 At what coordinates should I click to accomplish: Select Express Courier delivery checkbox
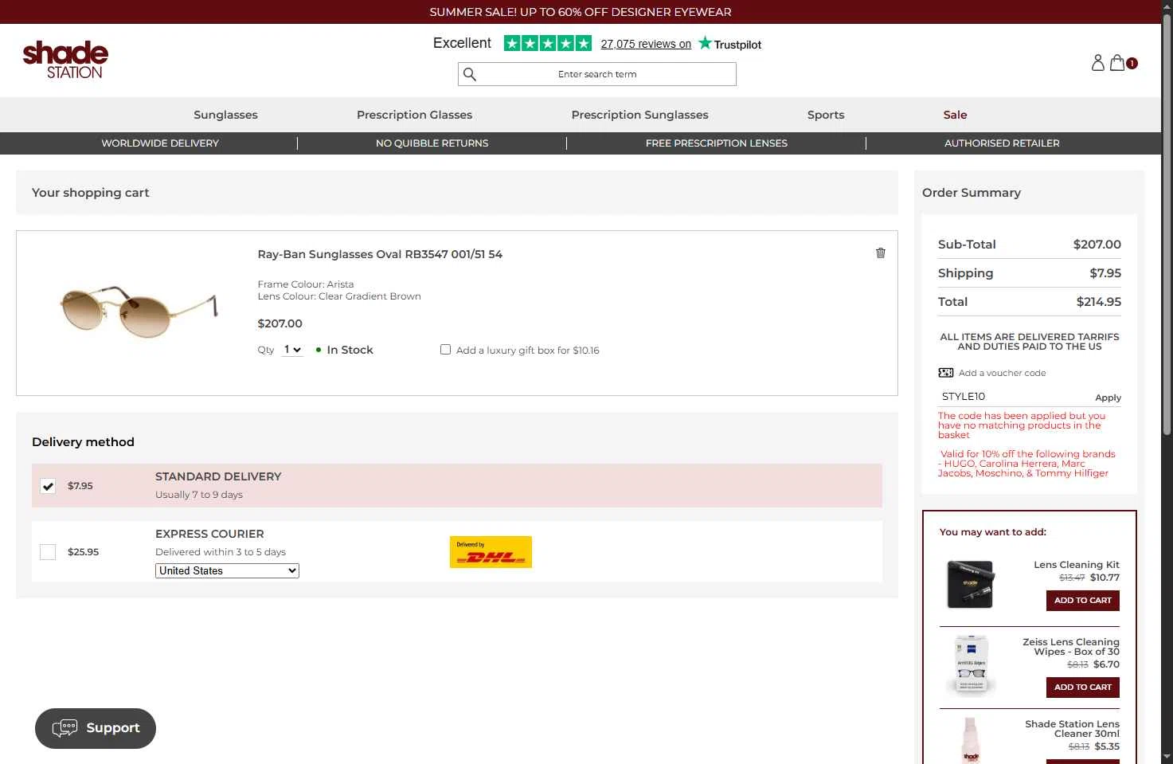coord(48,552)
